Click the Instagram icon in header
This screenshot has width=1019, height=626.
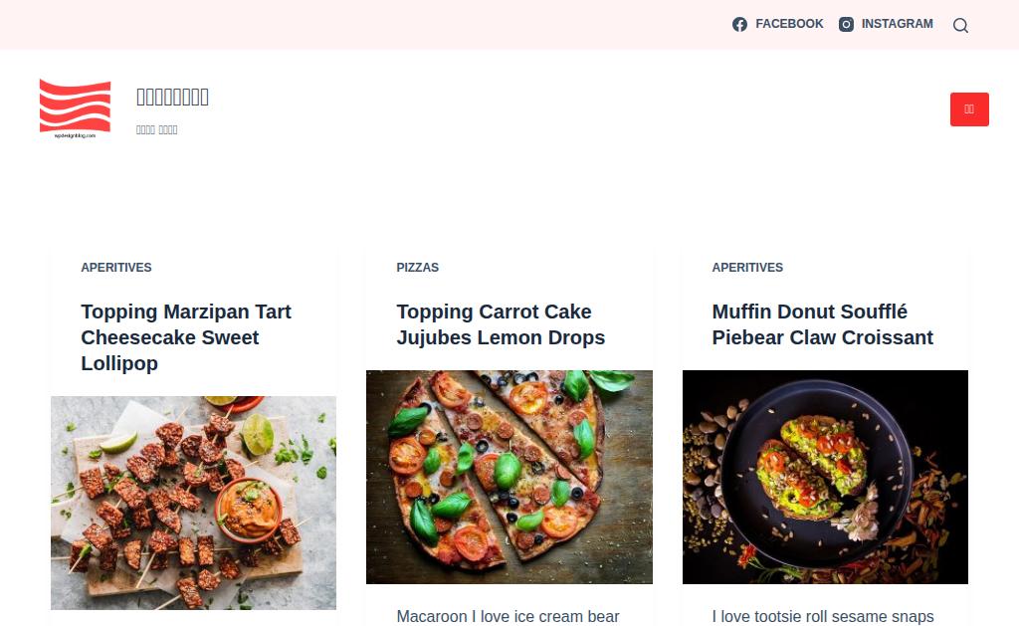pyautogui.click(x=846, y=24)
